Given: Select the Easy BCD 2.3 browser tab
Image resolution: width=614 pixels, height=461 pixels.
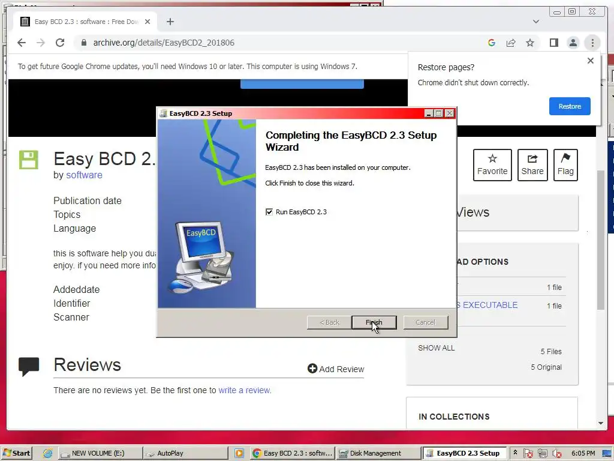Looking at the screenshot, I should tap(86, 22).
